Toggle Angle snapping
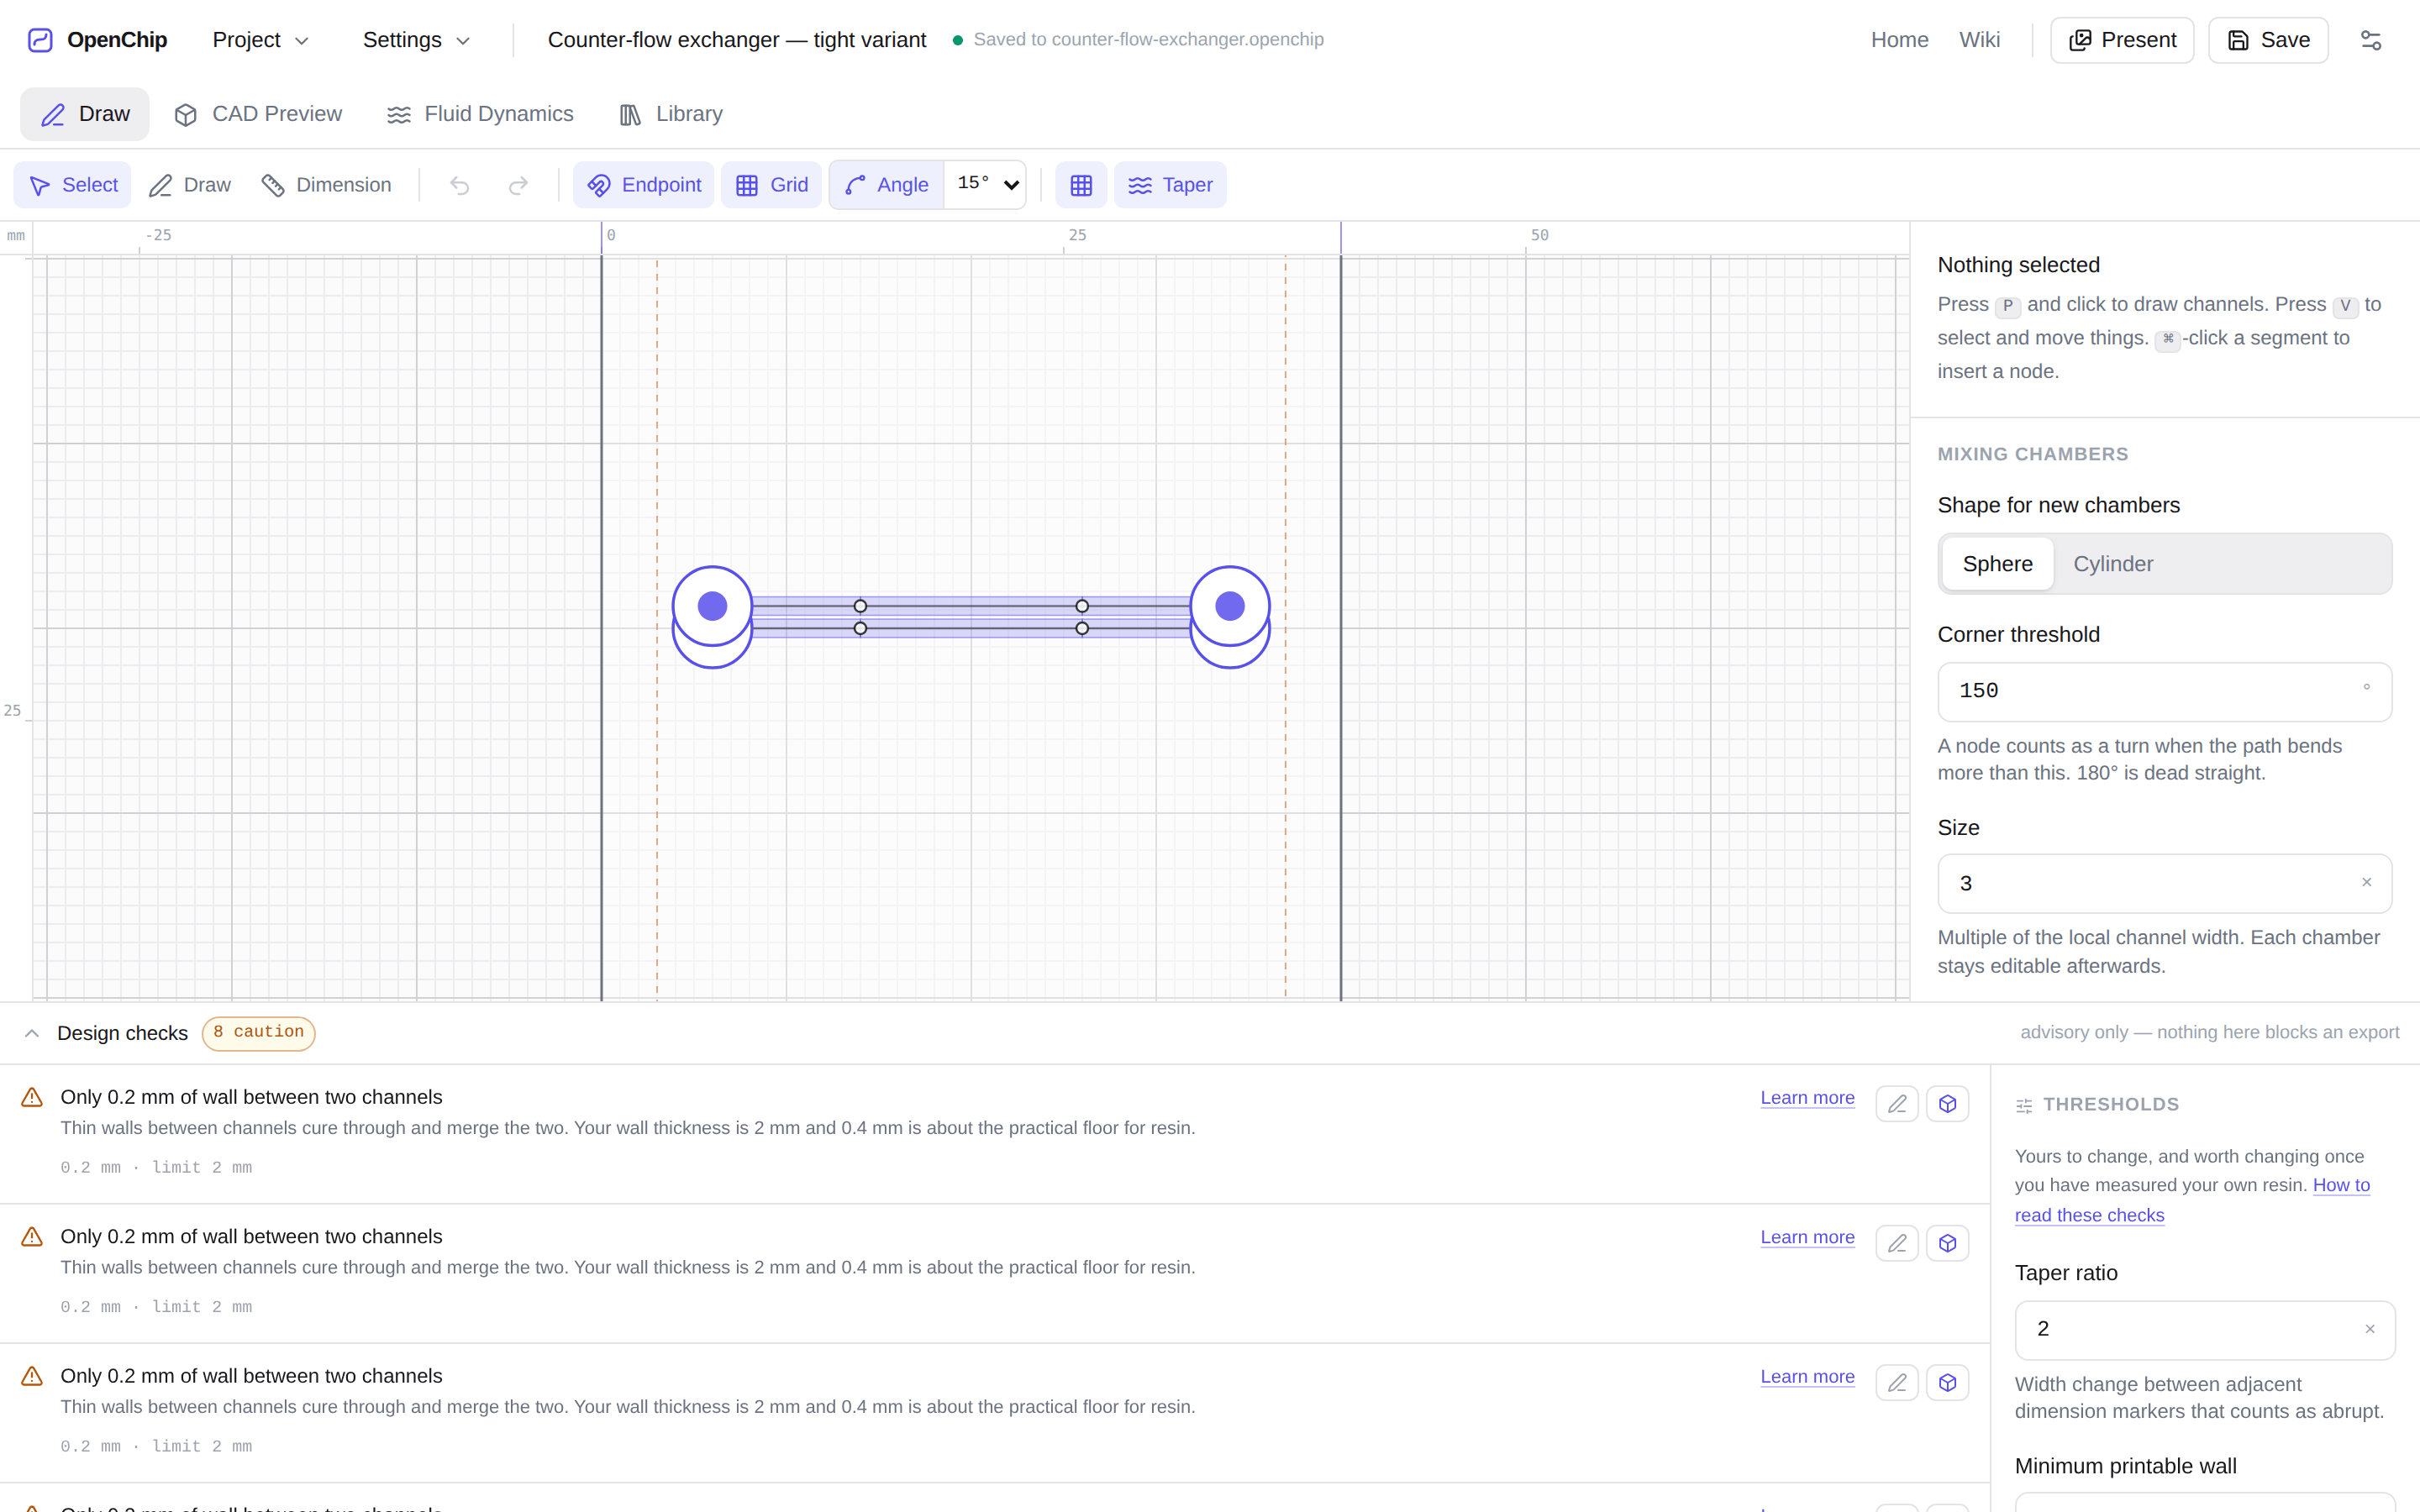This screenshot has width=2420, height=1512. click(x=886, y=185)
